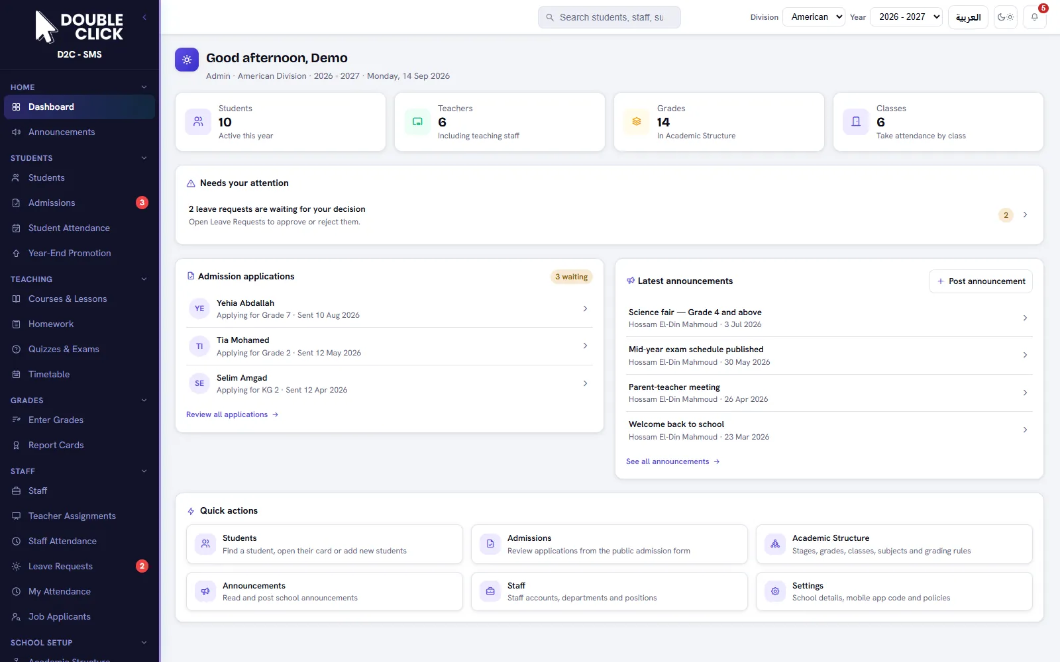Viewport: 1060px width, 662px height.
Task: Open Mid-year exam schedule published announcement
Action: point(828,355)
